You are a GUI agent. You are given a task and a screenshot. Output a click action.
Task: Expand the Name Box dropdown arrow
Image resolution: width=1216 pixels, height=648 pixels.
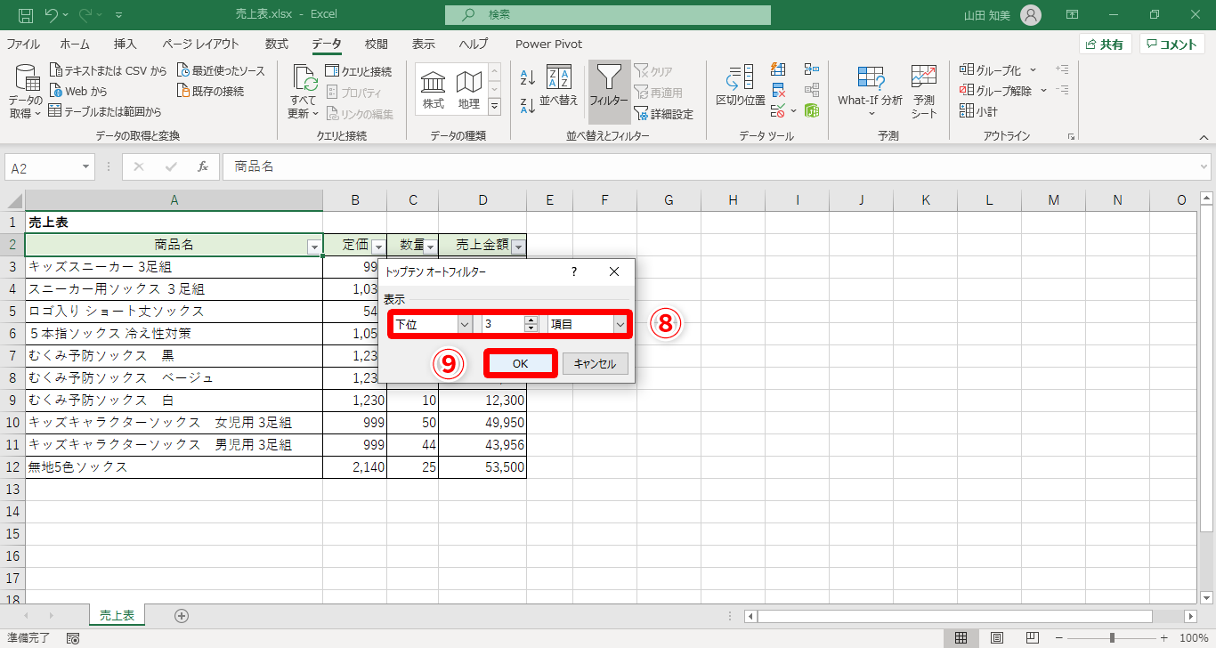85,166
